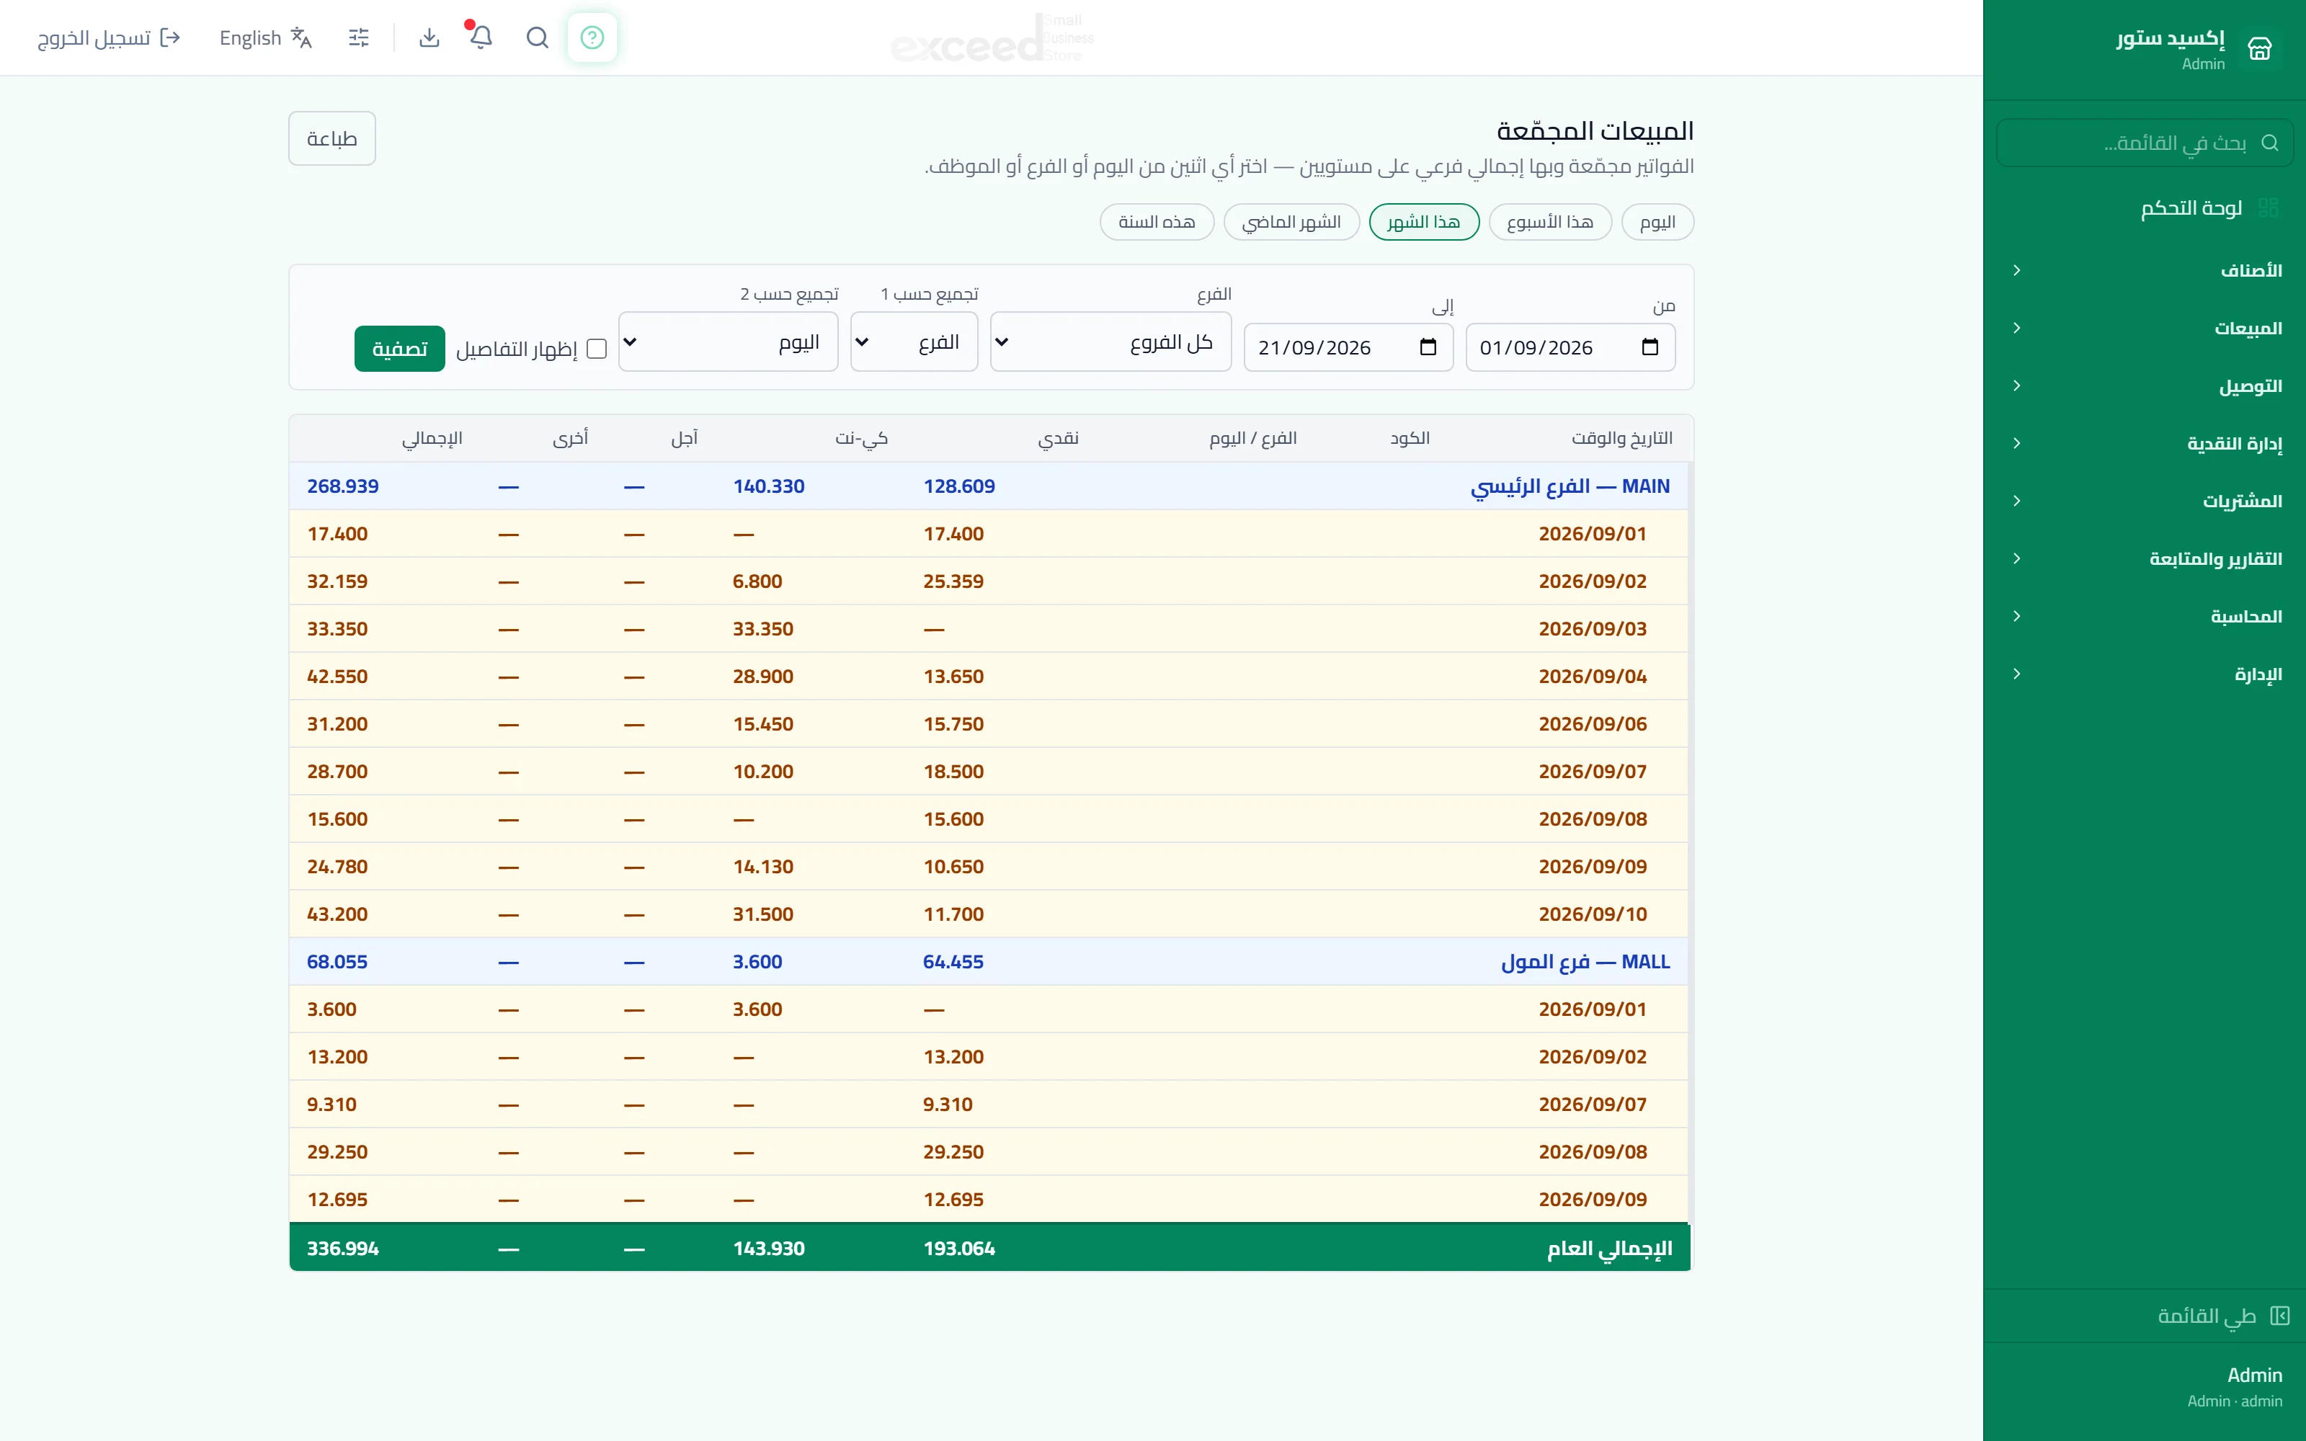Click the dashboard grid icon in sidebar

pyautogui.click(x=2269, y=208)
